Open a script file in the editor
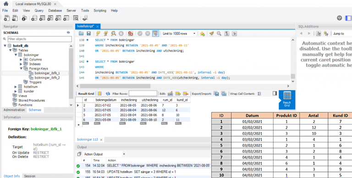This screenshot has height=178, width=352. click(x=81, y=33)
